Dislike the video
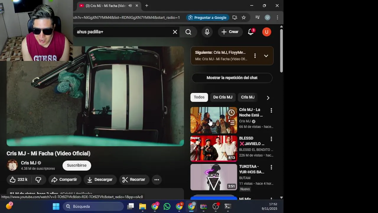Image resolution: width=378 pixels, height=213 pixels. 38,180
